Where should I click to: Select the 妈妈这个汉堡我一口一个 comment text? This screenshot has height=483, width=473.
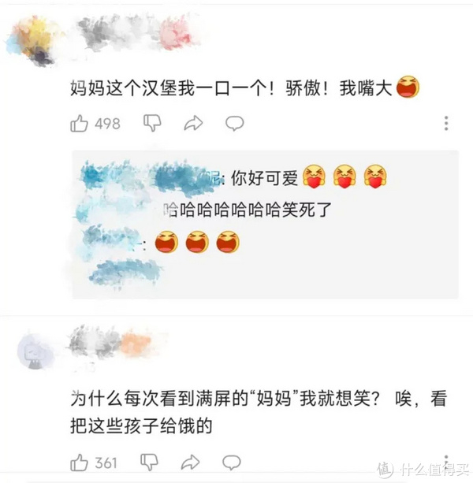244,87
